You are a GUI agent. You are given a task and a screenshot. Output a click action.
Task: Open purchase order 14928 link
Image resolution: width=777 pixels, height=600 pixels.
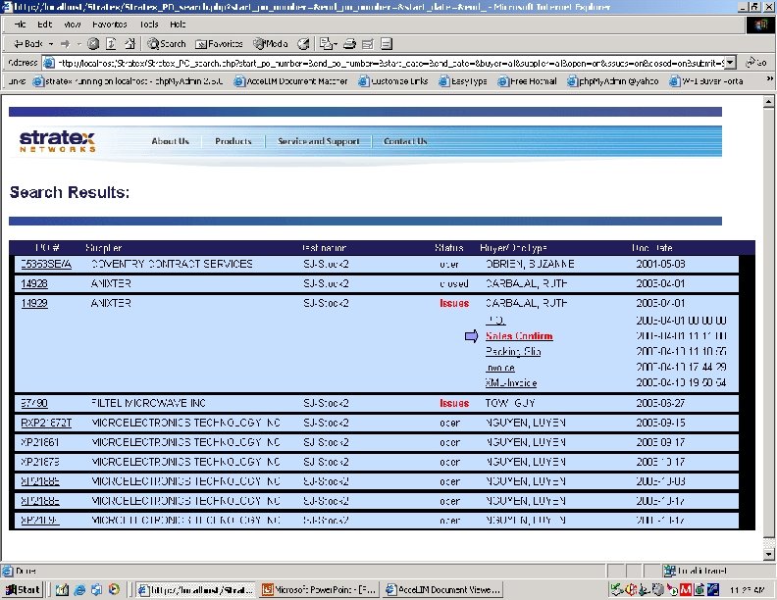pos(34,283)
